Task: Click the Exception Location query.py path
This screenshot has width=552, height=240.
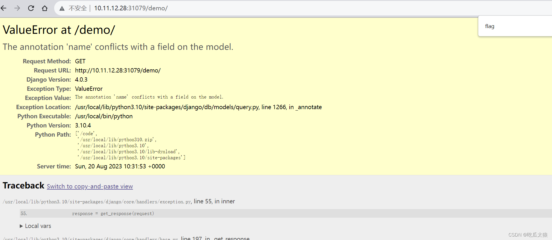Action: click(x=198, y=107)
